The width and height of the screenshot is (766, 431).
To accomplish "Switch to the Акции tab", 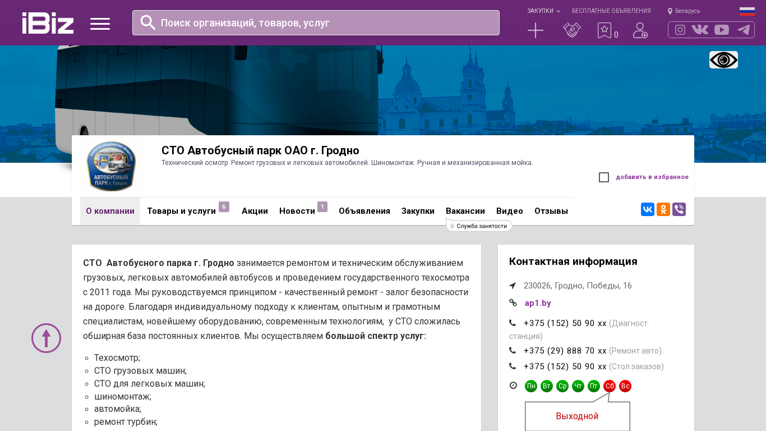I will [255, 211].
